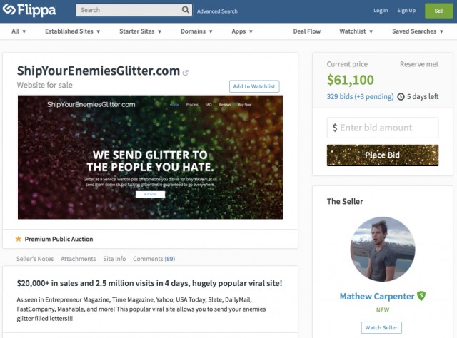Switch to the Site Info tab
Viewport: 457px width, 338px height.
point(114,259)
